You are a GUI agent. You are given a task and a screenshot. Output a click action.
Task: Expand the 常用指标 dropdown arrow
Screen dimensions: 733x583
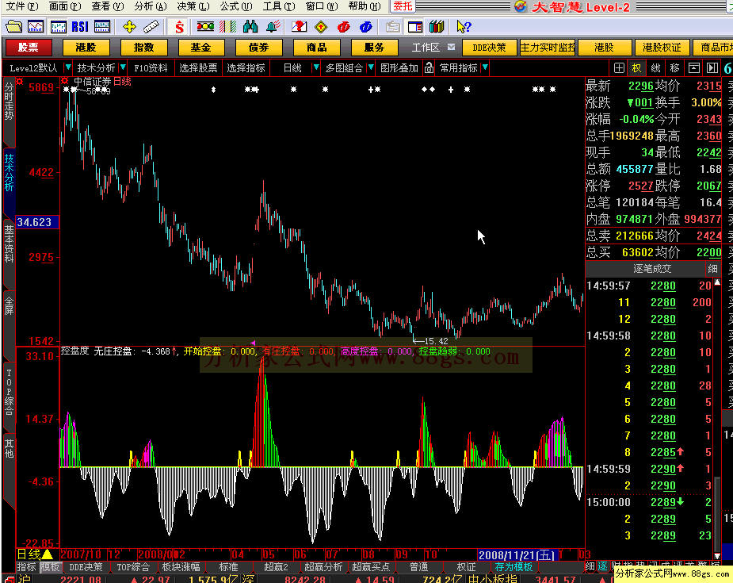485,68
